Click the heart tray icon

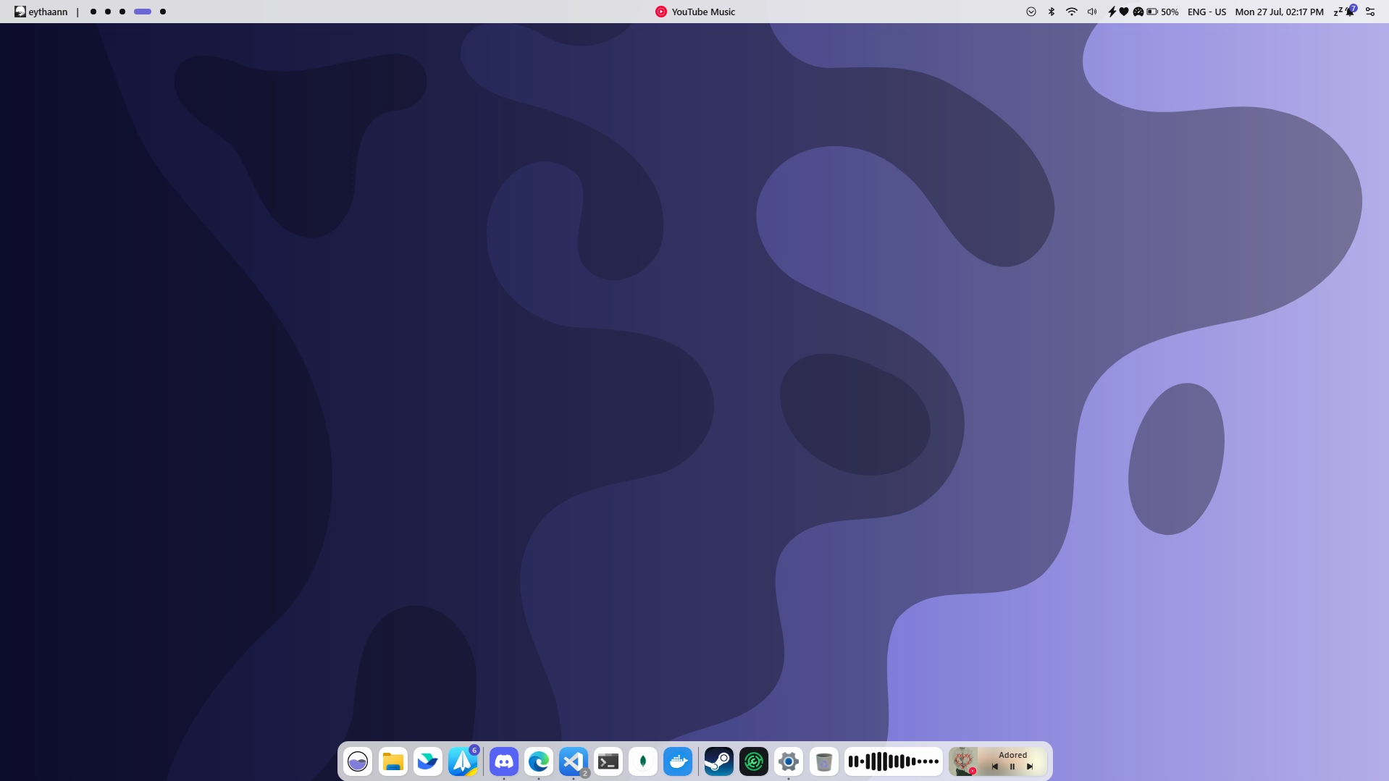pos(1124,12)
